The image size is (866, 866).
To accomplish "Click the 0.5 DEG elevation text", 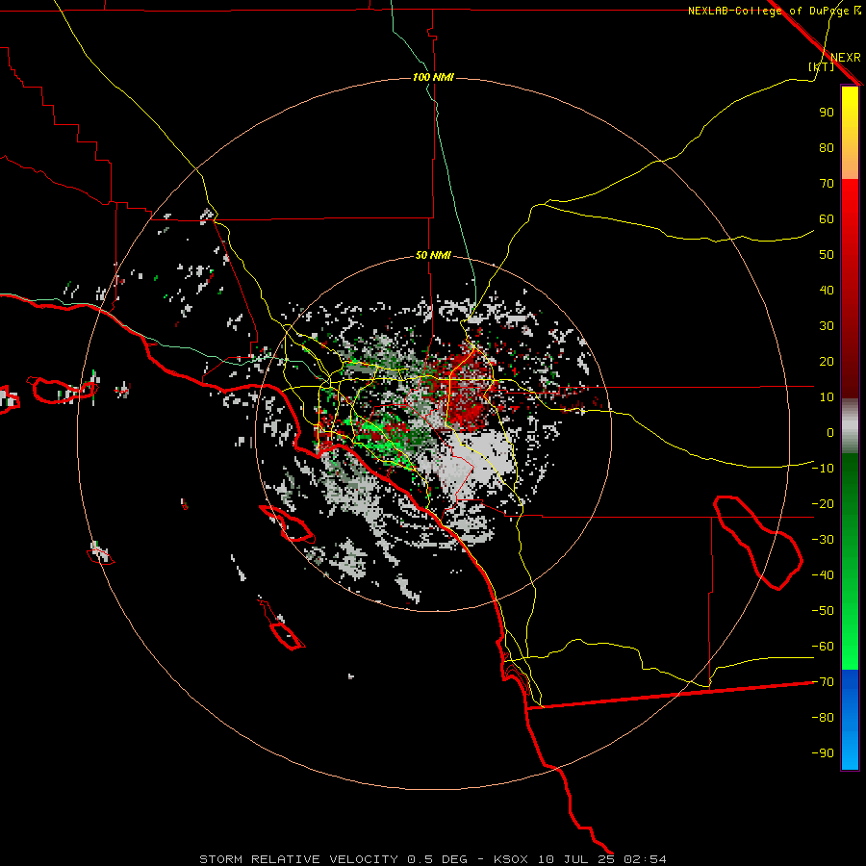I will click(437, 859).
